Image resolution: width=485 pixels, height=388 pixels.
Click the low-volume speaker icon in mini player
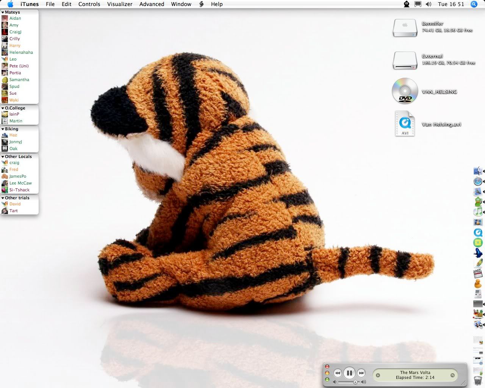click(335, 382)
